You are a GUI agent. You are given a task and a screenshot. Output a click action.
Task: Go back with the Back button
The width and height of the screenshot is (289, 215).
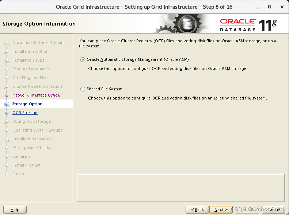click(x=197, y=210)
